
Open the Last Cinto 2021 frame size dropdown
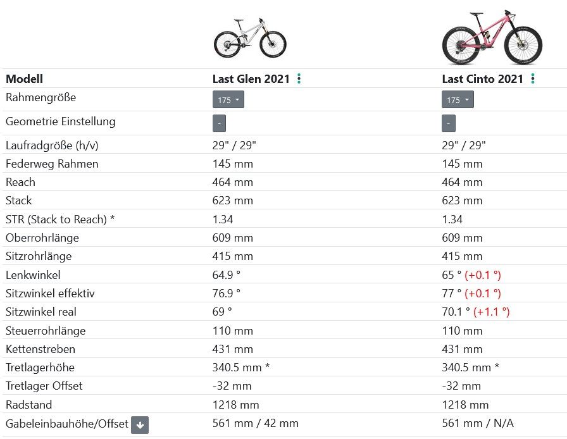pos(457,100)
